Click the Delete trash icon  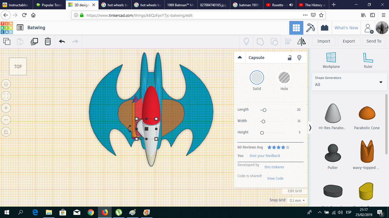48,41
